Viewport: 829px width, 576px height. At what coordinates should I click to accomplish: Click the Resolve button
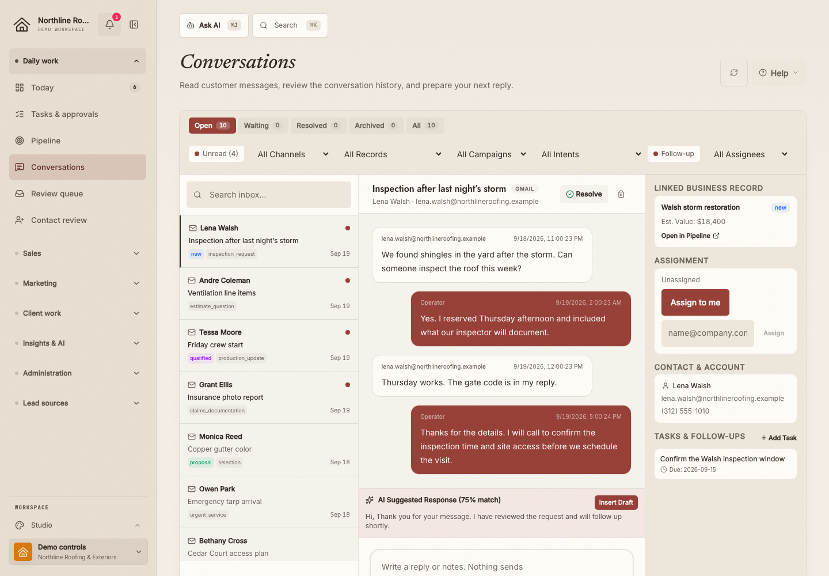pyautogui.click(x=584, y=194)
